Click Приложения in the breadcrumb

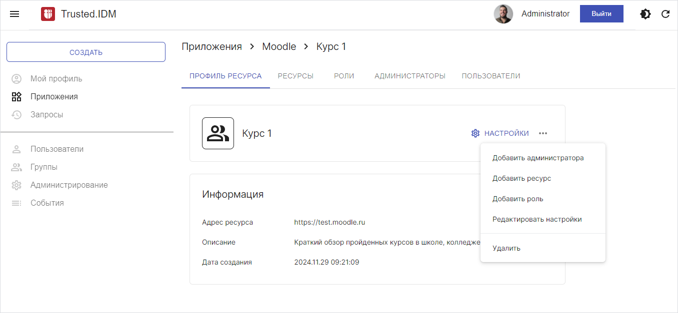pos(211,47)
